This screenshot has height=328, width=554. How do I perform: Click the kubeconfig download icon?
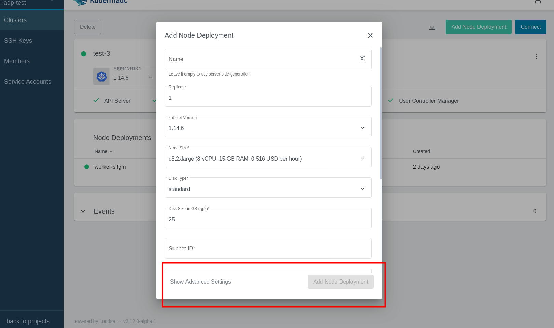[x=432, y=27]
